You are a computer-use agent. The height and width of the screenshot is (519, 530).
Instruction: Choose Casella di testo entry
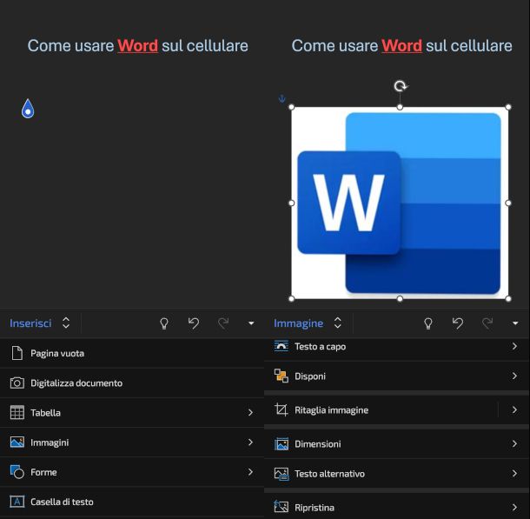132,502
